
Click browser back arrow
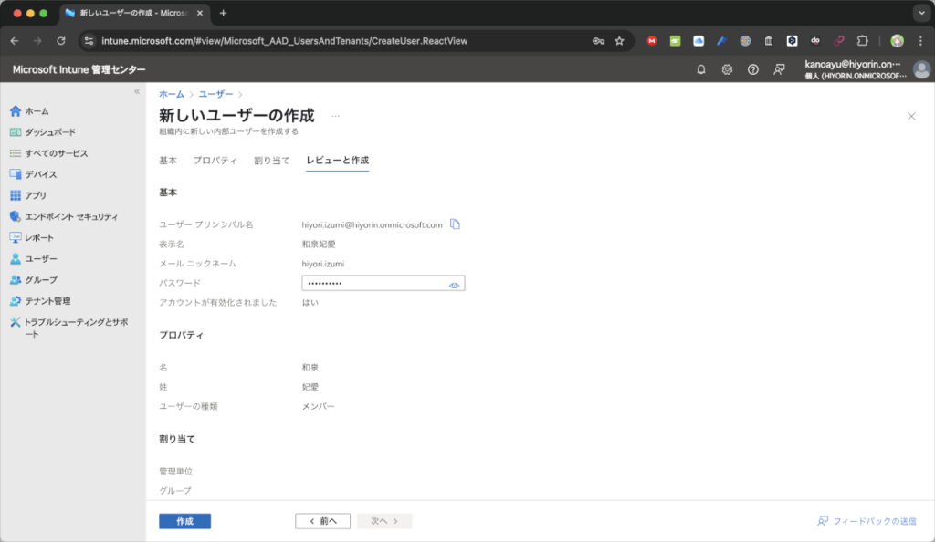(15, 41)
